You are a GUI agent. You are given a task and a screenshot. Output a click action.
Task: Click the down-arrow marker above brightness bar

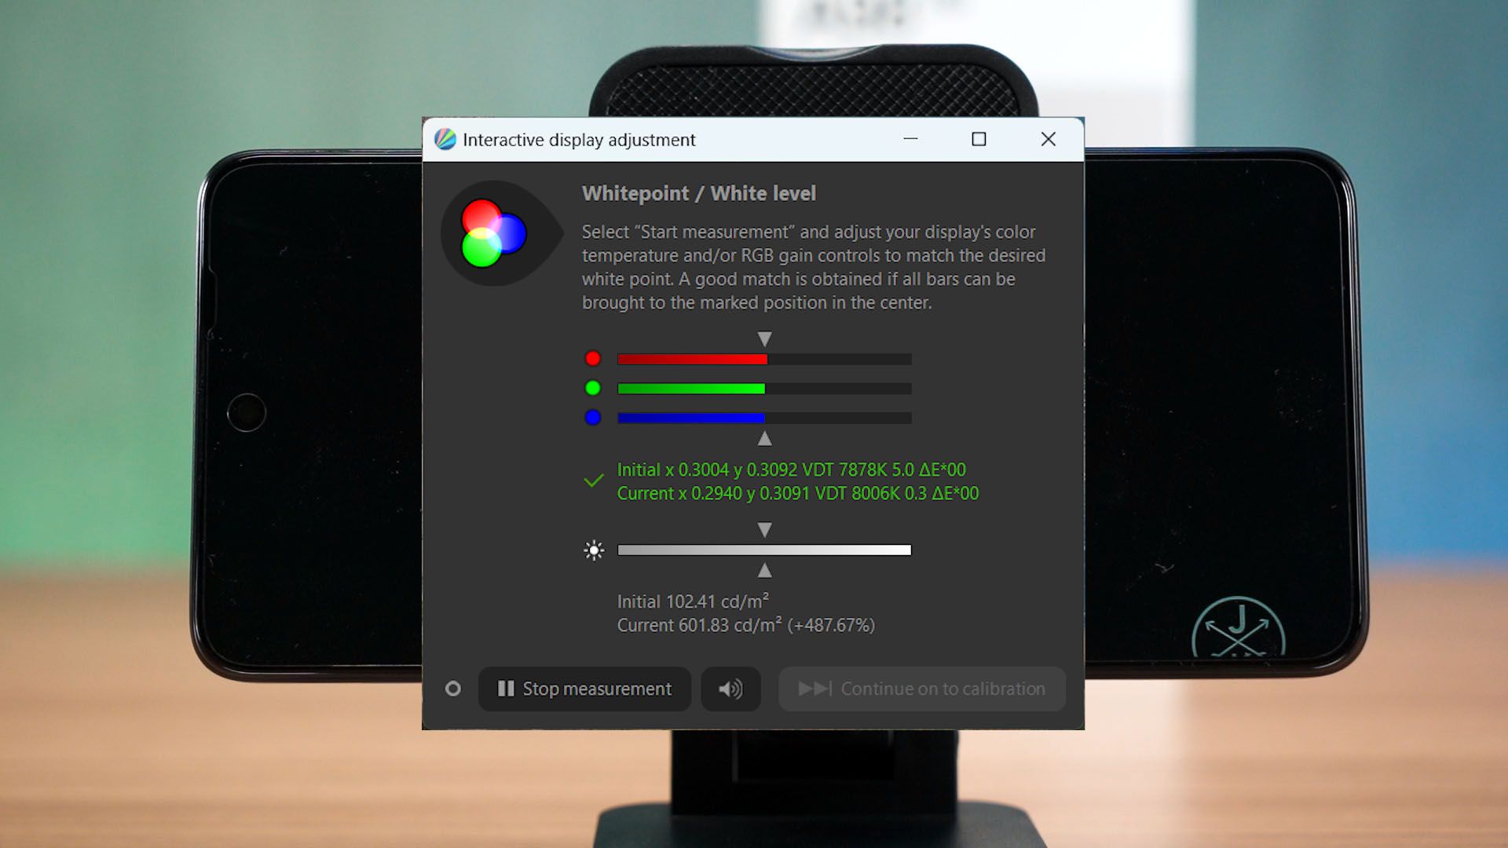(x=764, y=530)
